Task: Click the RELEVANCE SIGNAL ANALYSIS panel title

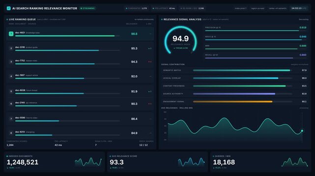Action: coord(182,20)
